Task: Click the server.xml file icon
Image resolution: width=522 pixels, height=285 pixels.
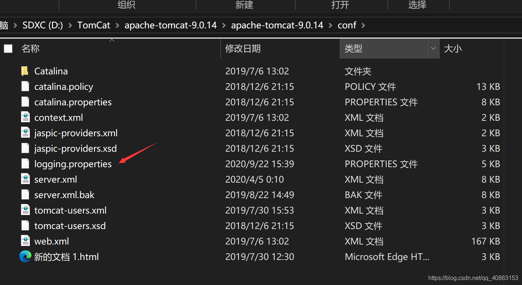Action: (x=25, y=179)
